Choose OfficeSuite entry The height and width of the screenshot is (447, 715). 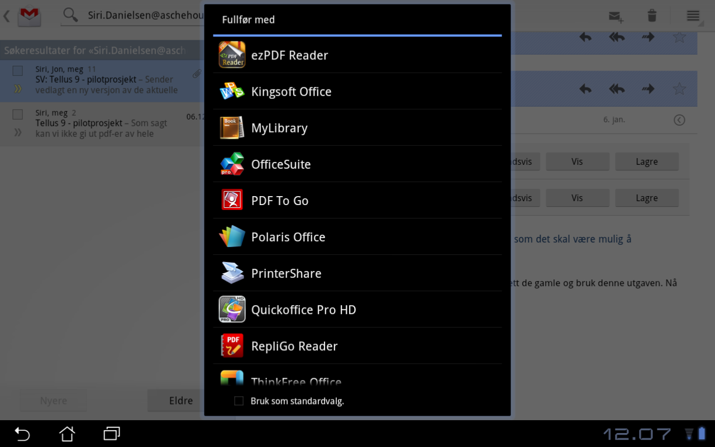pyautogui.click(x=357, y=164)
